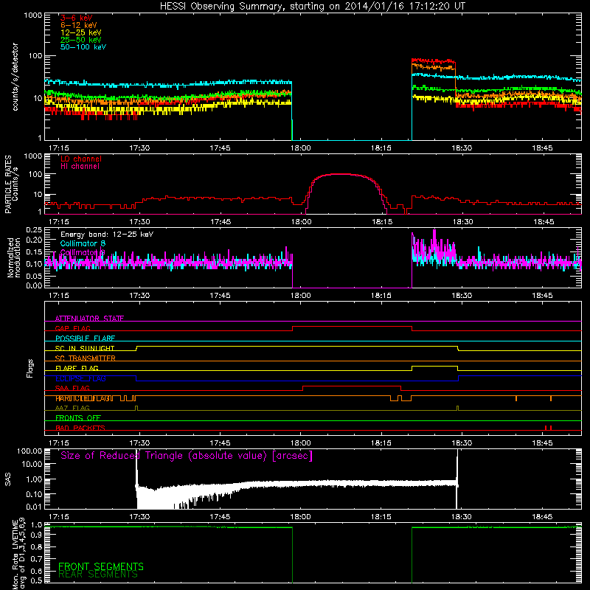Viewport: 590px width, 590px height.
Task: Click the 100.00 value on SAS axis
Action: (29, 451)
